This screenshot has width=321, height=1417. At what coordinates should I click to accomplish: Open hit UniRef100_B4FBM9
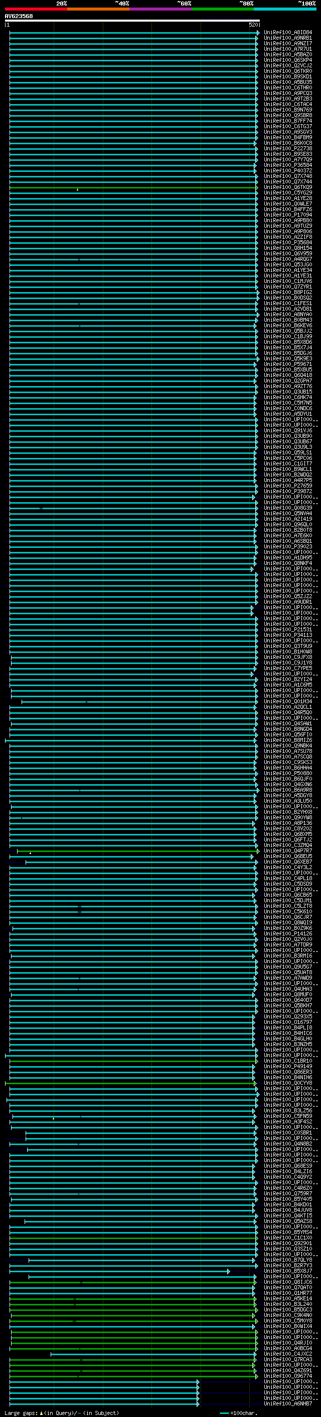288,138
